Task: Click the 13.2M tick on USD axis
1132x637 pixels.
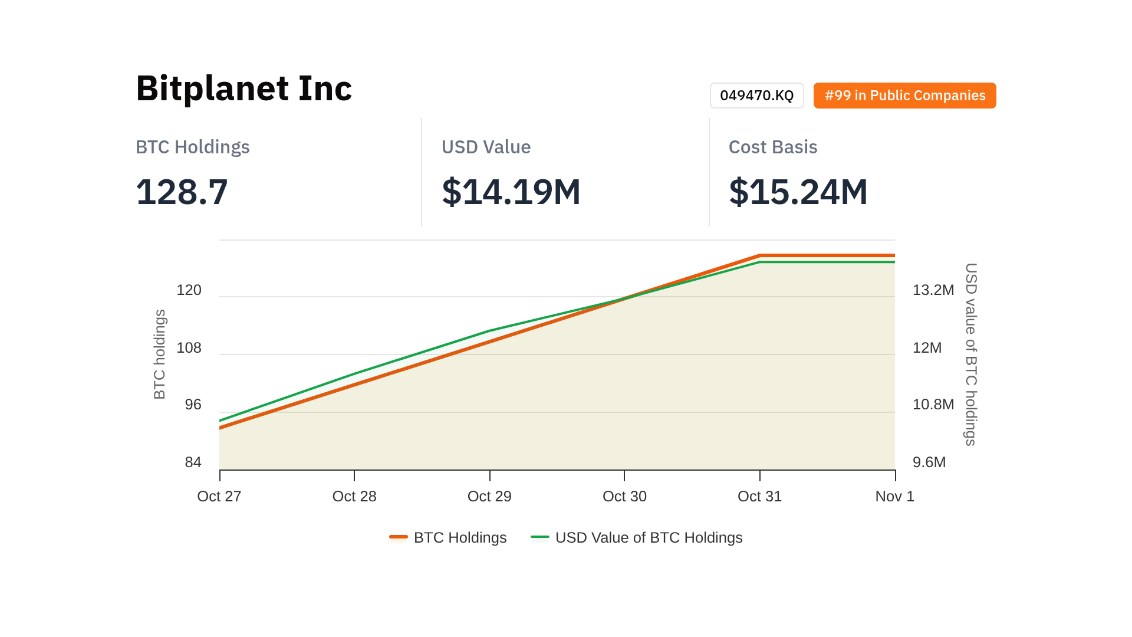Action: pos(933,290)
